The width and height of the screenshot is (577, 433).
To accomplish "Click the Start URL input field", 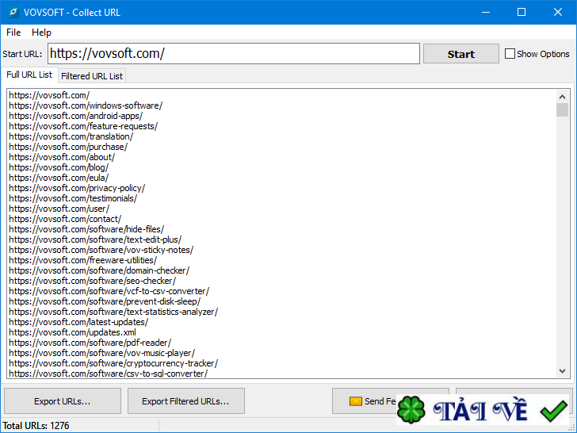I will (234, 54).
